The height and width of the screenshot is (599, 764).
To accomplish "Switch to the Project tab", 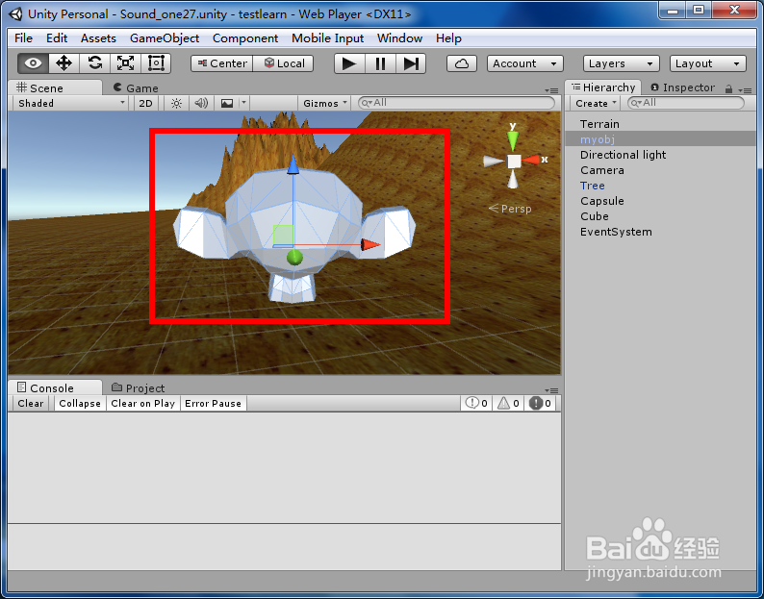I will 138,388.
